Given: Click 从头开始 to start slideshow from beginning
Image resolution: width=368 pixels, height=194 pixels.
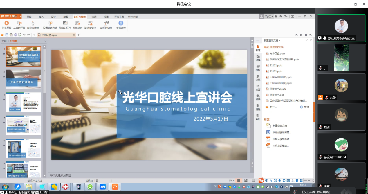Looking at the screenshot, I should pos(6,23).
